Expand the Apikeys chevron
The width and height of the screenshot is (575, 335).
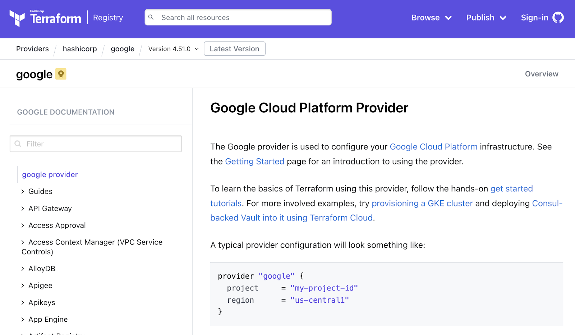(x=23, y=303)
